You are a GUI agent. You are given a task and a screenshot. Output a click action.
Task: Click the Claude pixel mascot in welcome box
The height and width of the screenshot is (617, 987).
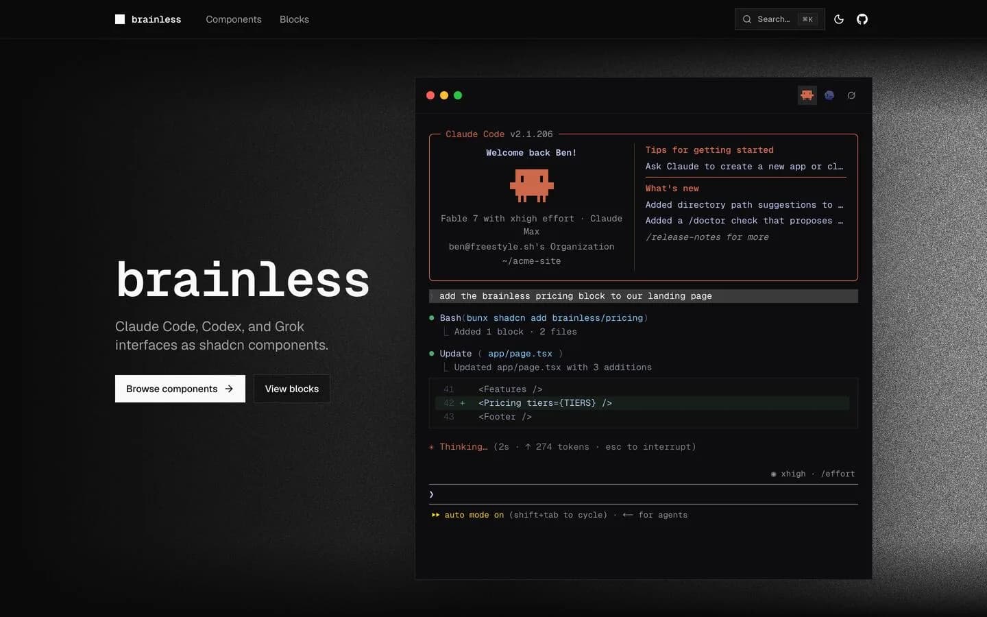click(x=532, y=185)
